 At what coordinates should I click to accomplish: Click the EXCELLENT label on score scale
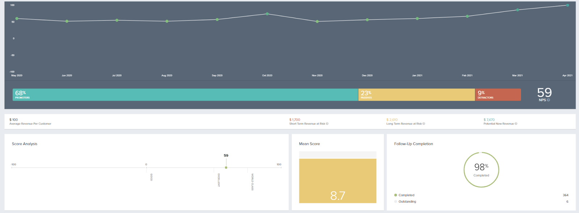click(219, 180)
